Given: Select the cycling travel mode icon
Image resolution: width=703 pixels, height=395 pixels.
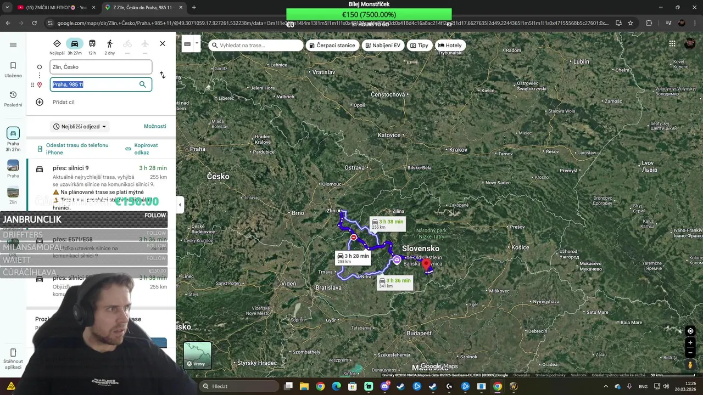Looking at the screenshot, I should click(127, 44).
